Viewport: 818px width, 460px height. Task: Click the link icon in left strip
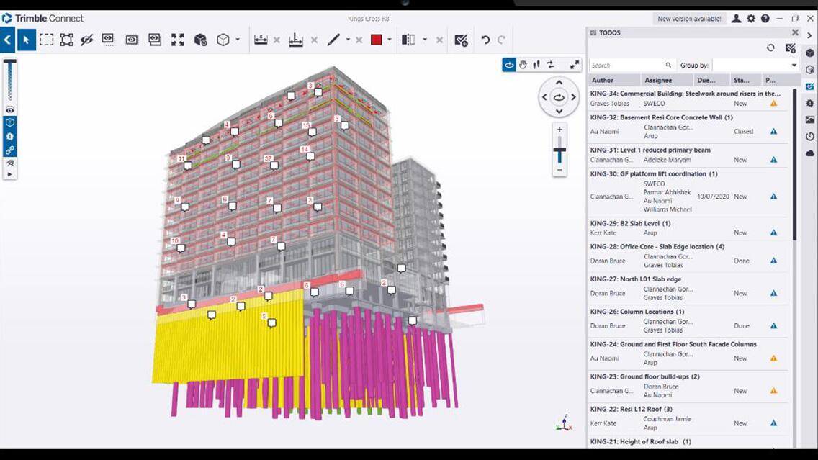[x=10, y=150]
